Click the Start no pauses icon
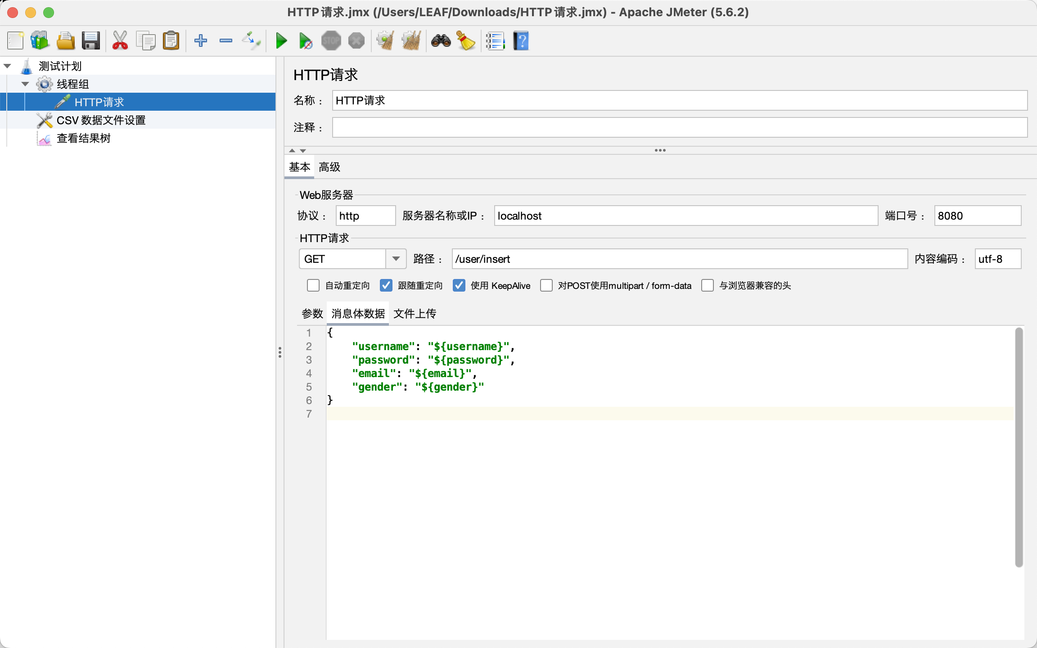 pos(306,41)
